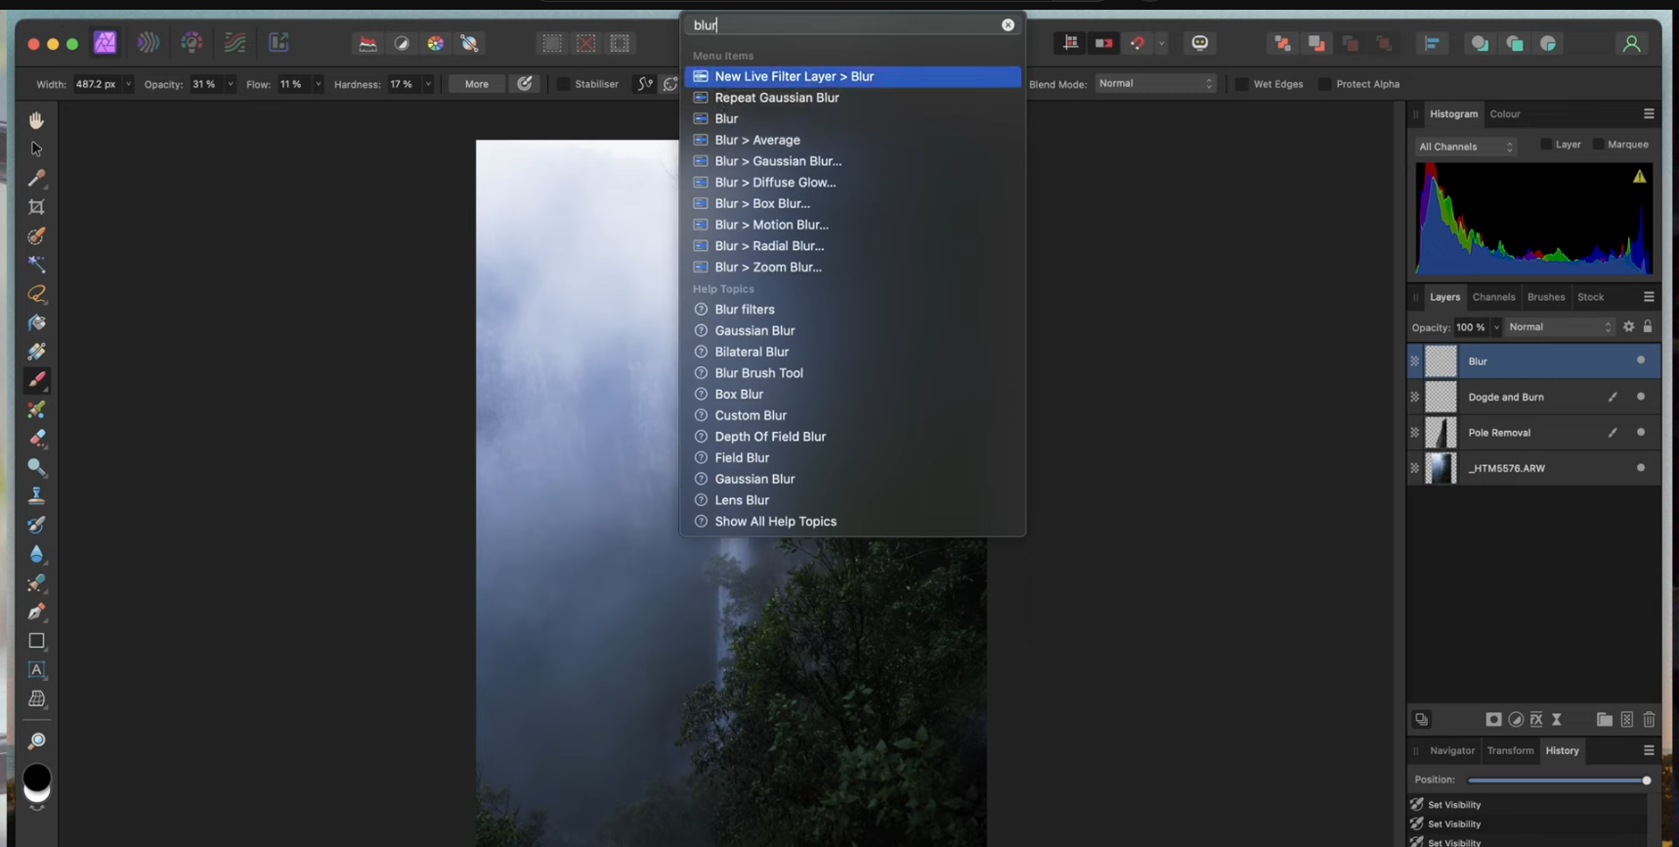Select the Paint Brush tool
The height and width of the screenshot is (847, 1679).
(x=36, y=380)
